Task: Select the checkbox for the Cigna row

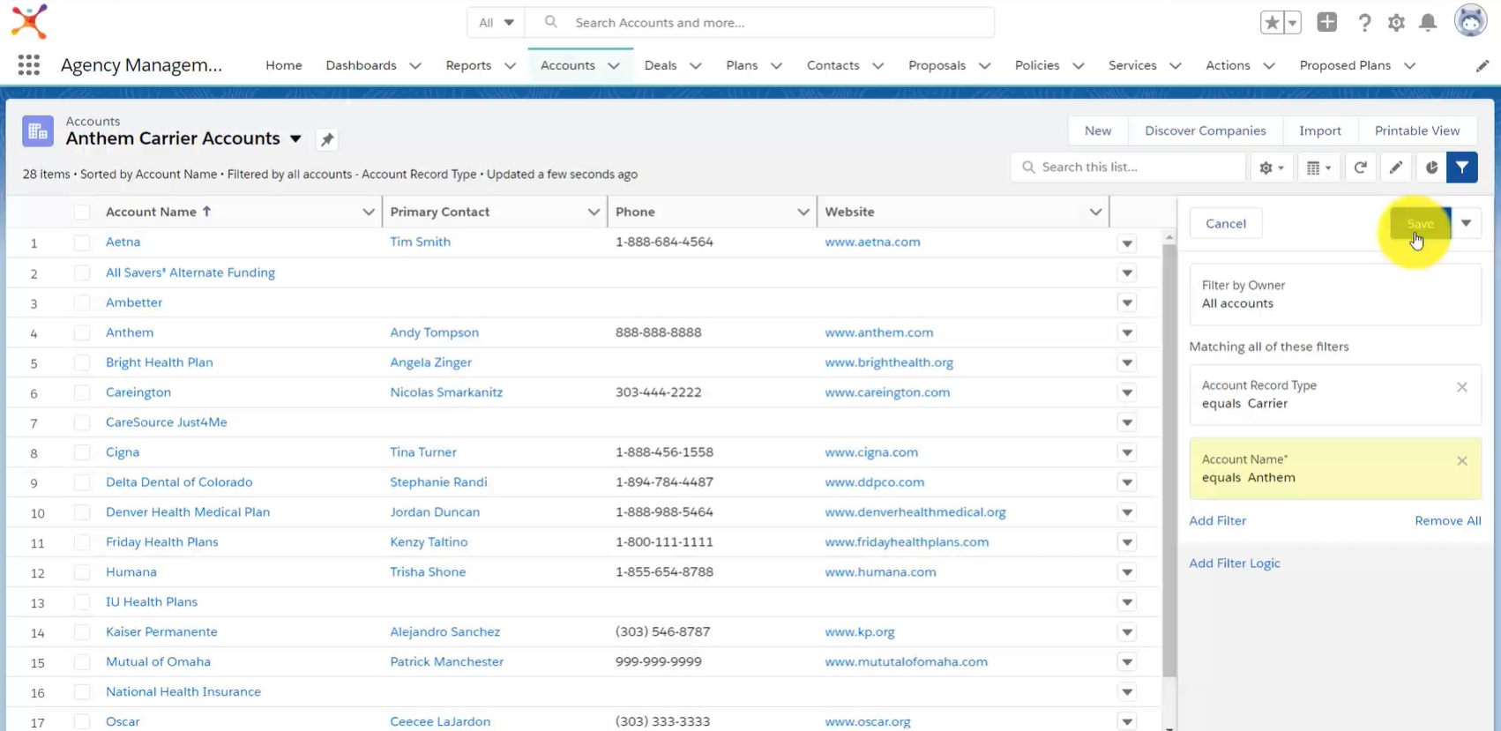Action: (x=82, y=452)
